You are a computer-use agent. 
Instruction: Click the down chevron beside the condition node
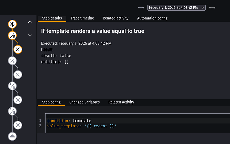coord(30,35)
